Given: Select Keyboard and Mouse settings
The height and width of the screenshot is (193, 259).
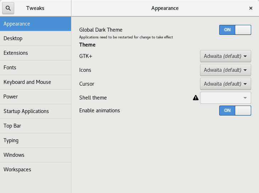Looking at the screenshot, I should click(36, 82).
